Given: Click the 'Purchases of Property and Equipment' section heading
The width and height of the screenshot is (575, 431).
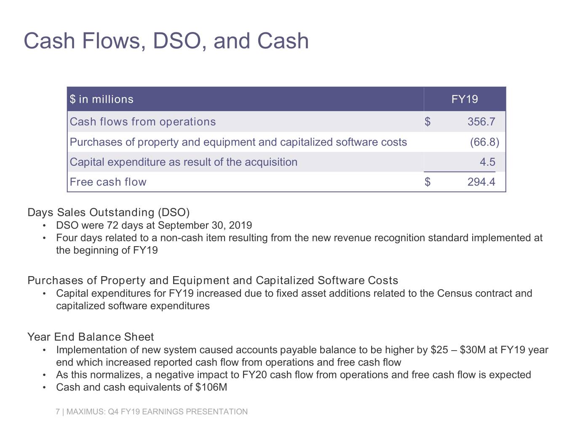Looking at the screenshot, I should pos(212,280).
